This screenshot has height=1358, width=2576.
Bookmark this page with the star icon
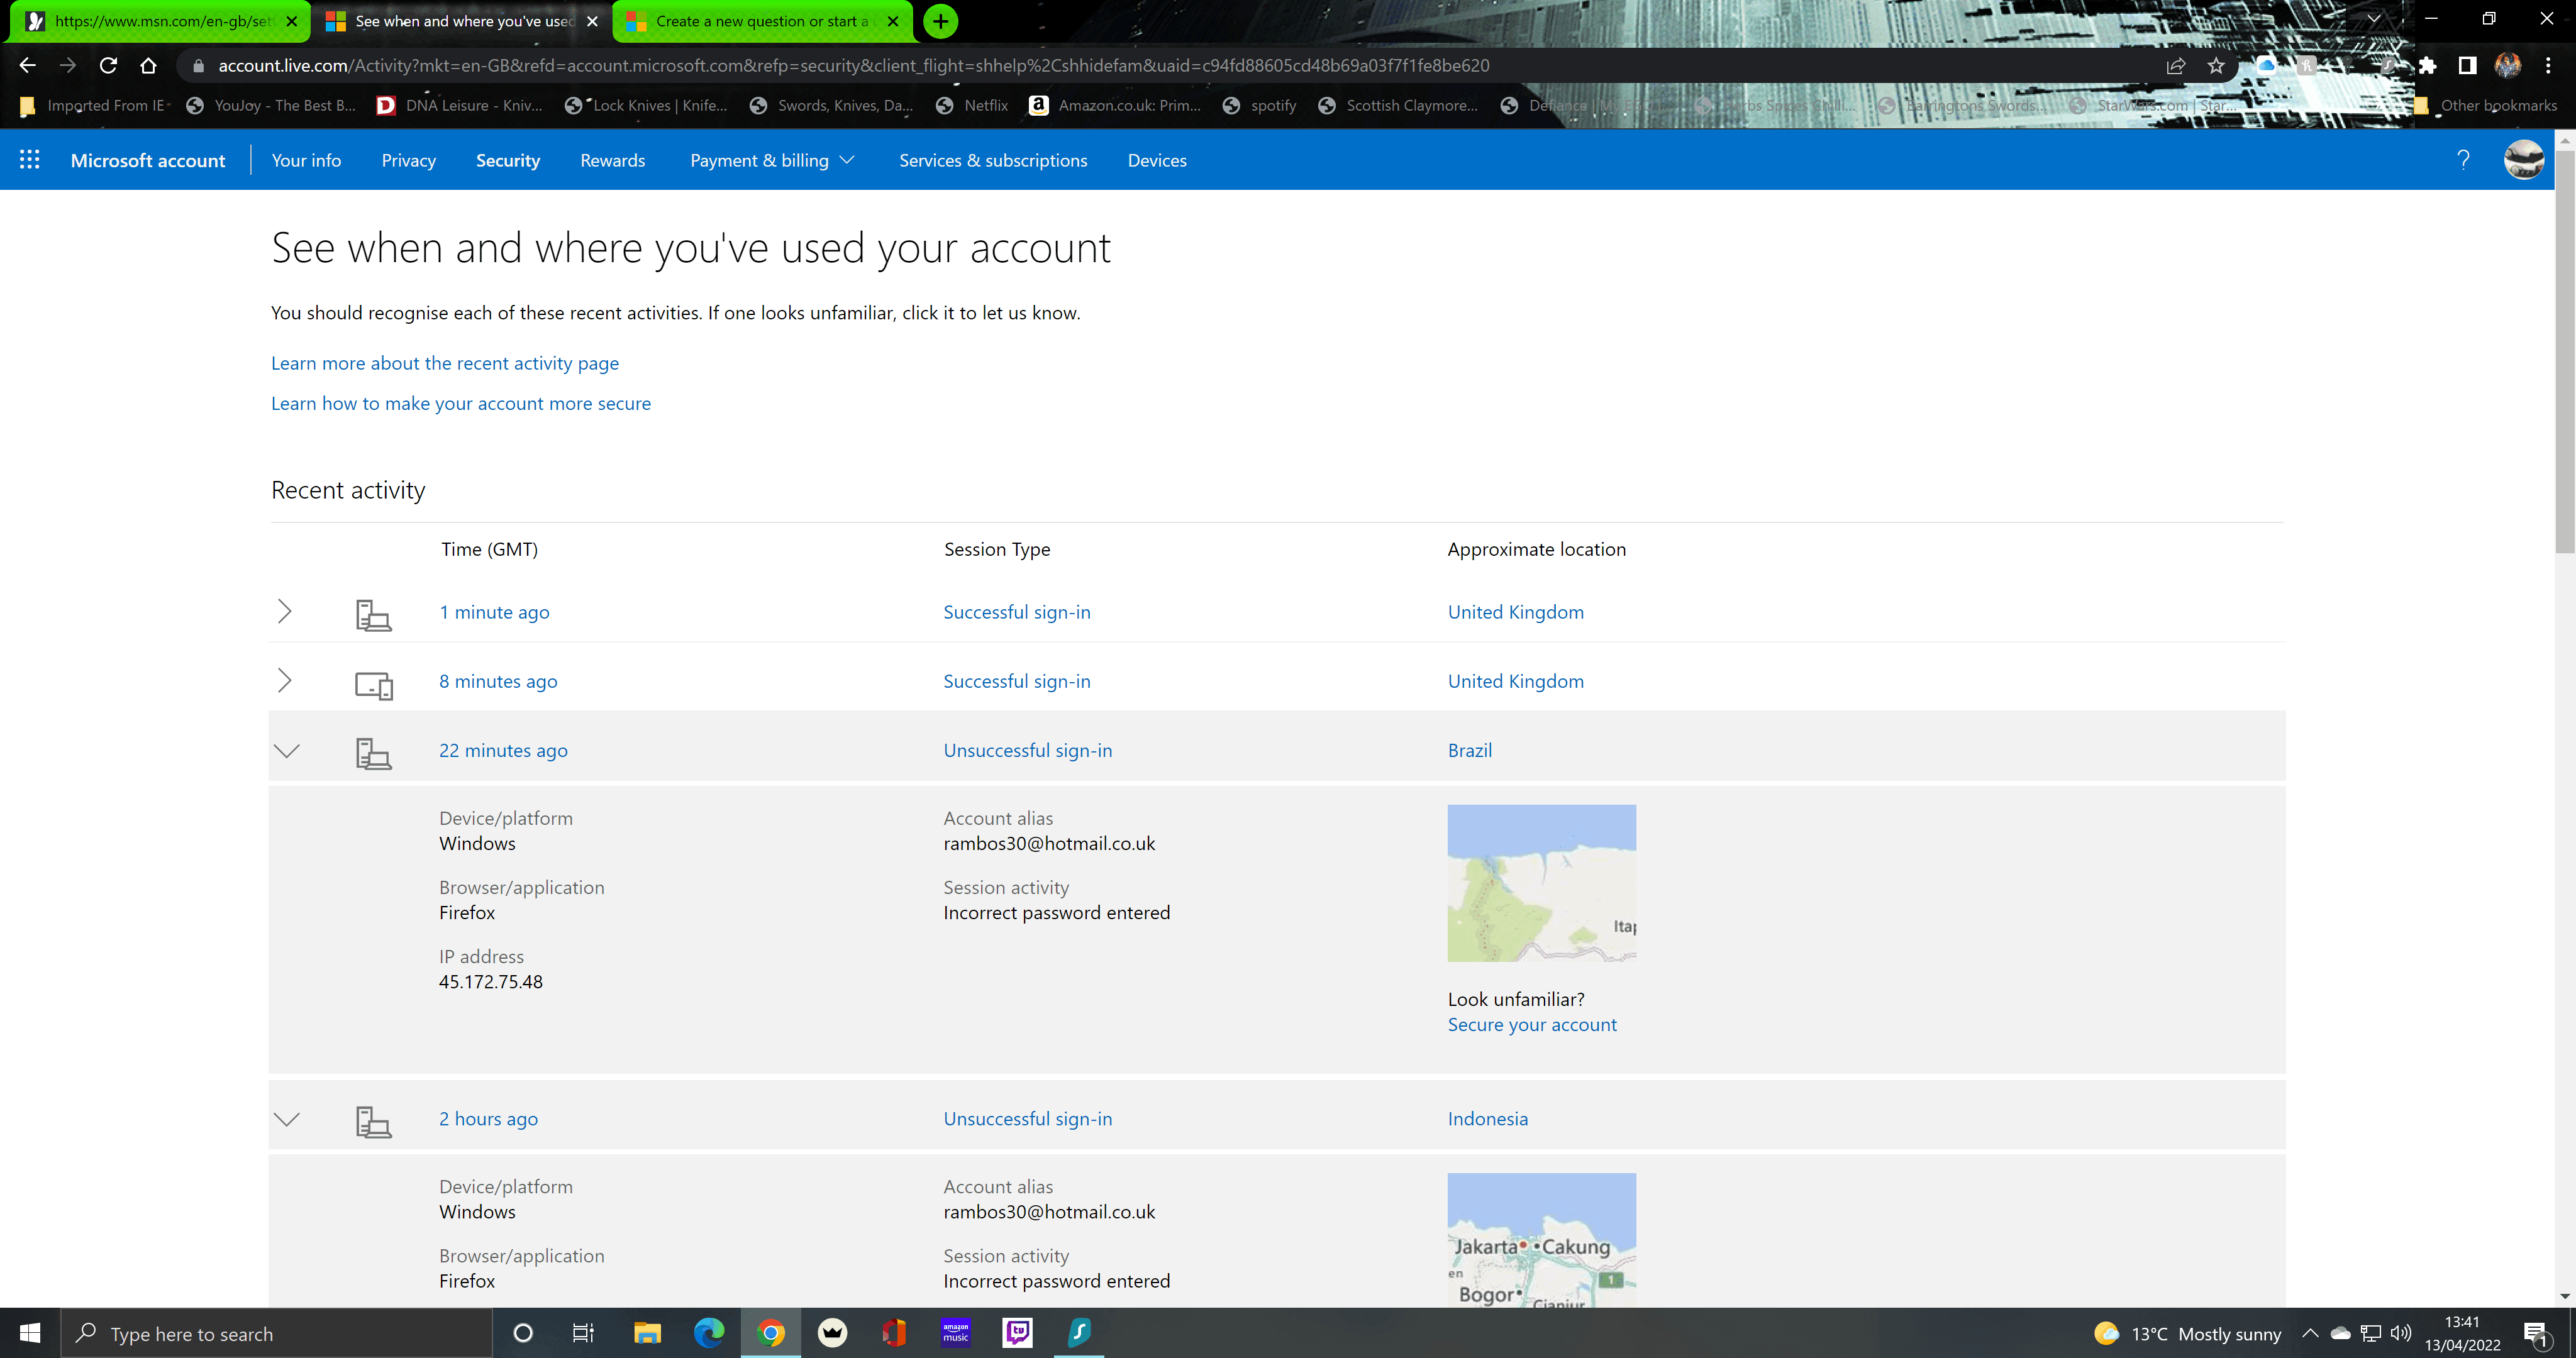click(x=2216, y=66)
